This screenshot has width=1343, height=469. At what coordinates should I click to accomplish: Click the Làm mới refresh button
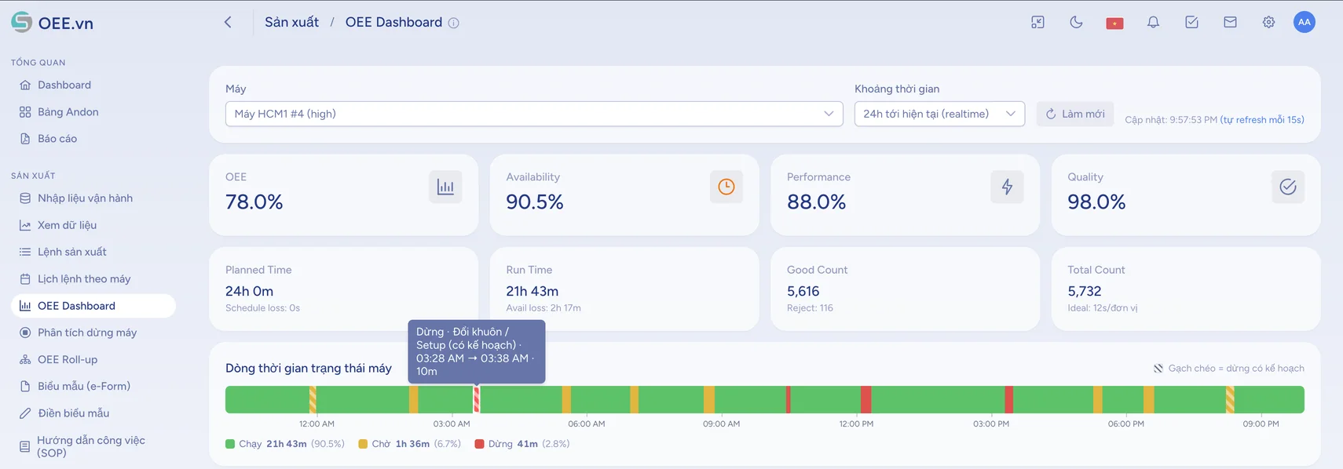click(x=1075, y=114)
